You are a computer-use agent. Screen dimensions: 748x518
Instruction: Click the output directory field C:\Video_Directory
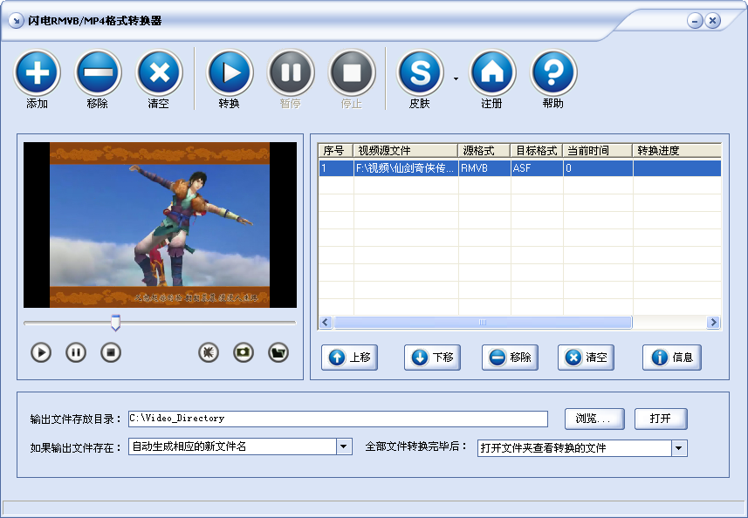pos(338,419)
